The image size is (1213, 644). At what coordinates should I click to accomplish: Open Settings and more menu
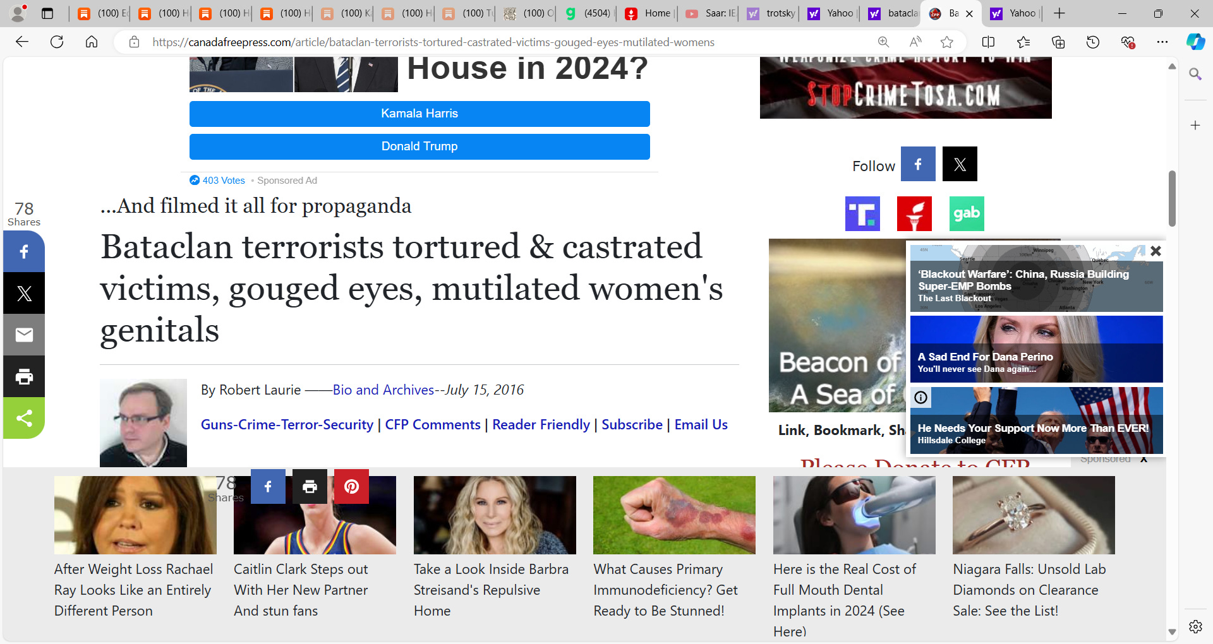pyautogui.click(x=1162, y=42)
